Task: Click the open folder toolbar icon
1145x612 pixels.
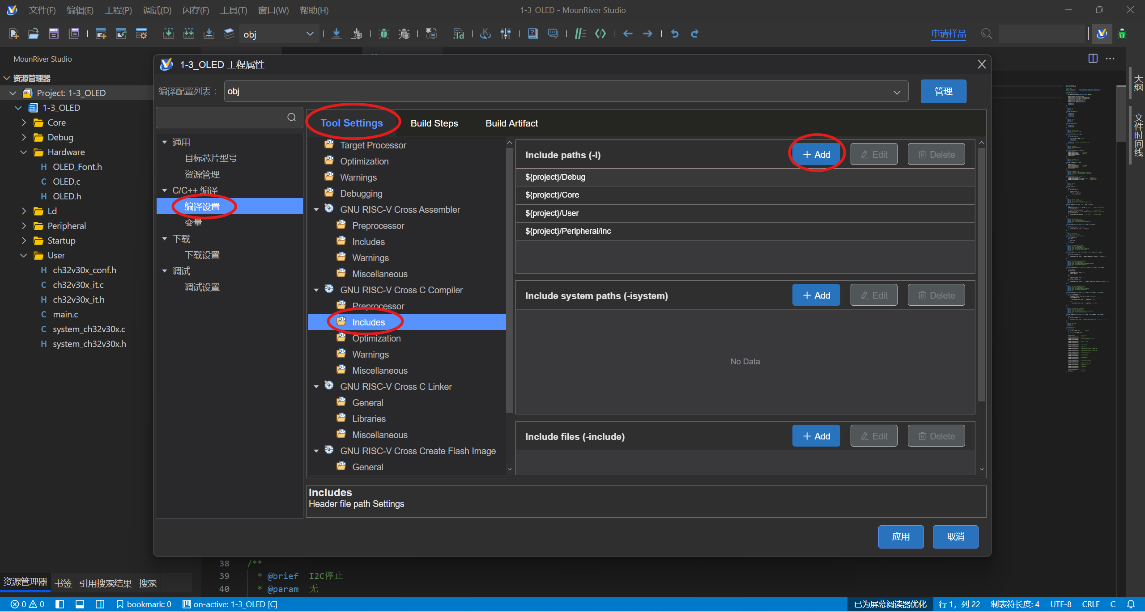Action: tap(34, 34)
